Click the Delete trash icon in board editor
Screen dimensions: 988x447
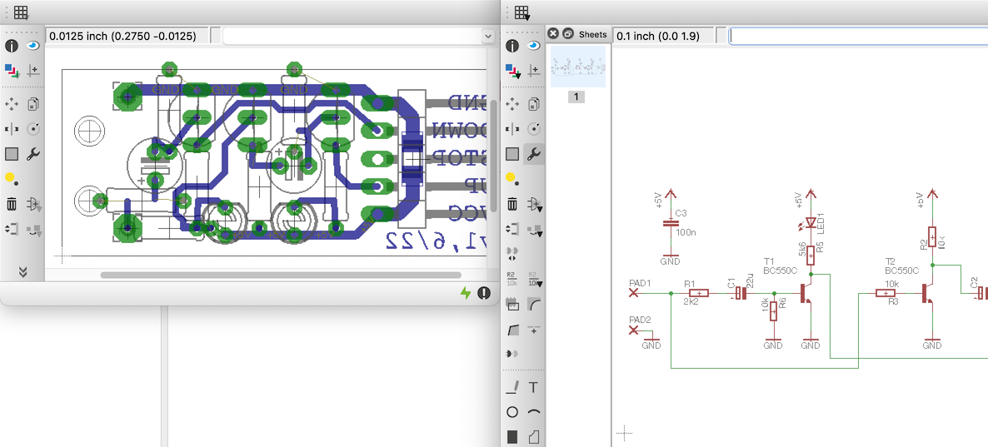tap(12, 203)
